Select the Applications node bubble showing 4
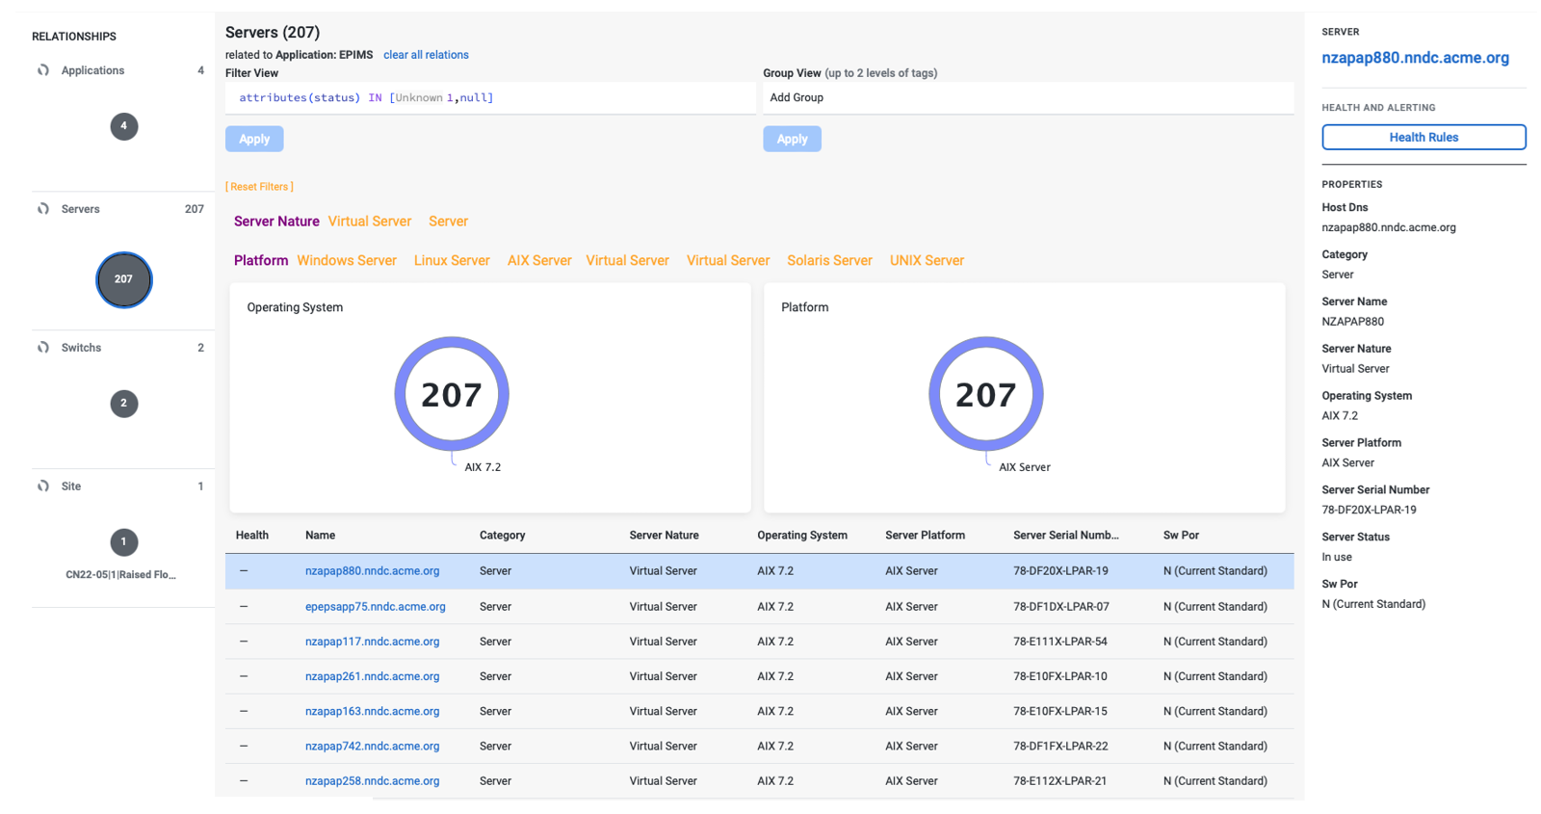 pyautogui.click(x=123, y=126)
